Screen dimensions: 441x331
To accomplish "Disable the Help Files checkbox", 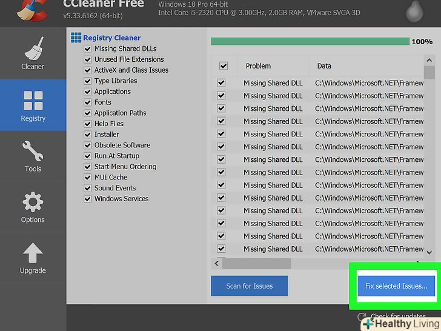I will click(x=87, y=124).
